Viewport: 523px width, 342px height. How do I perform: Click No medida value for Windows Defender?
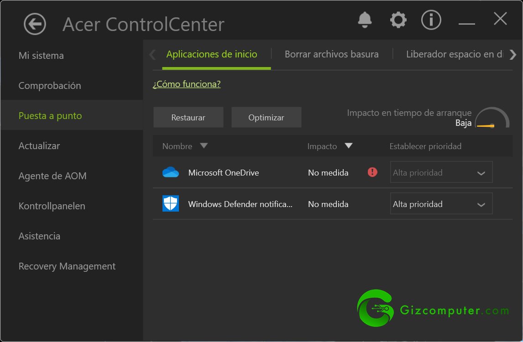pyautogui.click(x=328, y=204)
